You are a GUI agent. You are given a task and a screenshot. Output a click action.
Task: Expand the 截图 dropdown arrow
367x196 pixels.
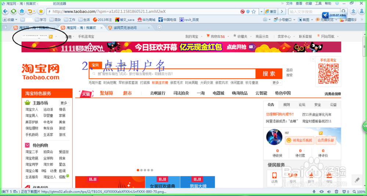[312, 20]
